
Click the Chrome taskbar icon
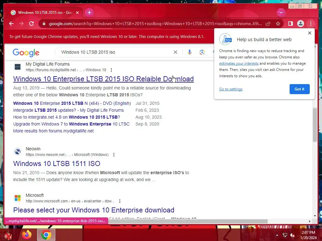tap(46, 235)
